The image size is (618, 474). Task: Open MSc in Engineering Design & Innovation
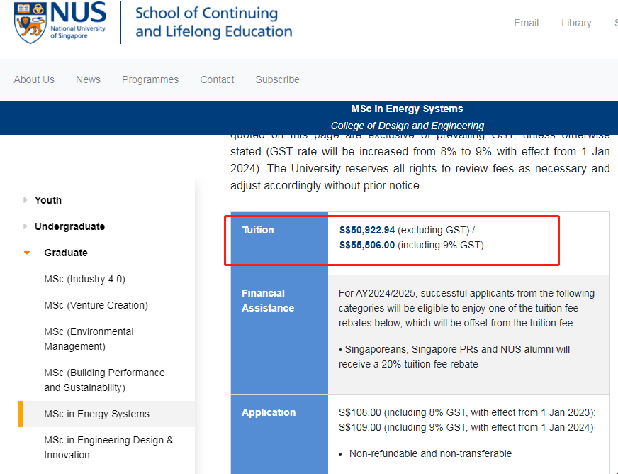pyautogui.click(x=108, y=447)
